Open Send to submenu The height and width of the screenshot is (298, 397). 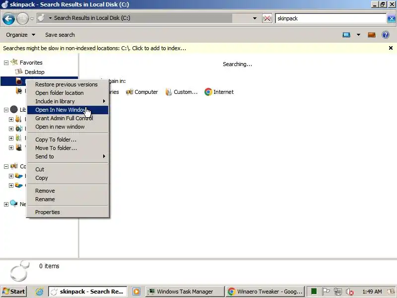point(67,156)
